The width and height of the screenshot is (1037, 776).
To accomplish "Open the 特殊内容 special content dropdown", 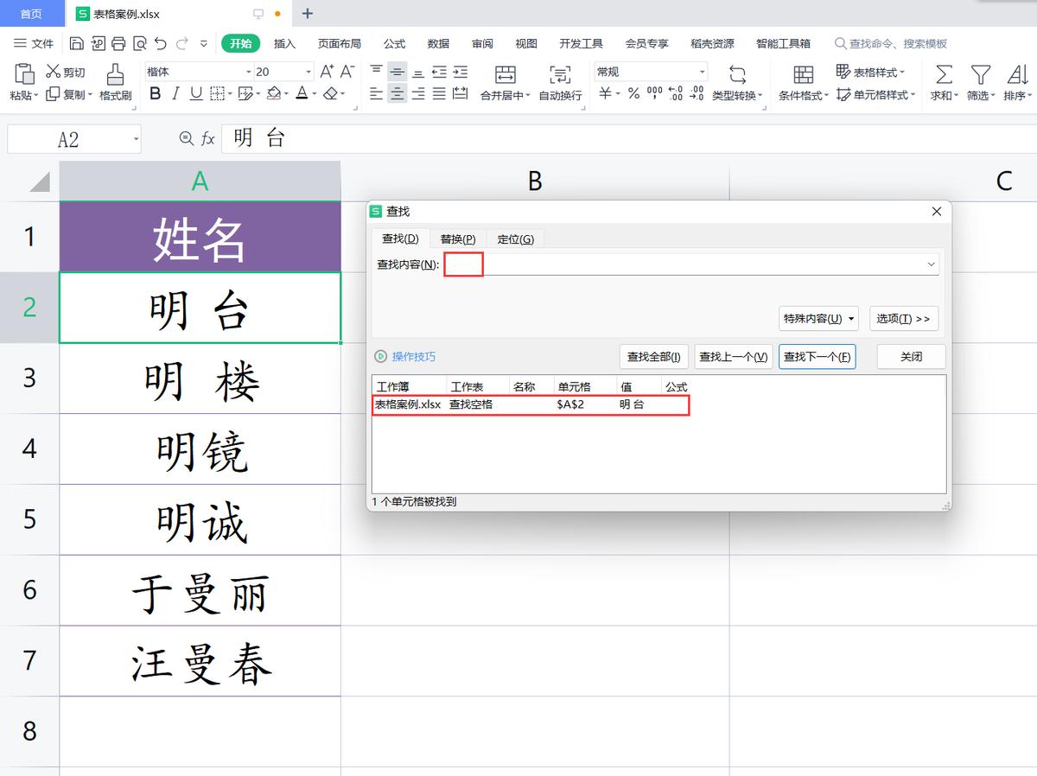I will pyautogui.click(x=819, y=318).
